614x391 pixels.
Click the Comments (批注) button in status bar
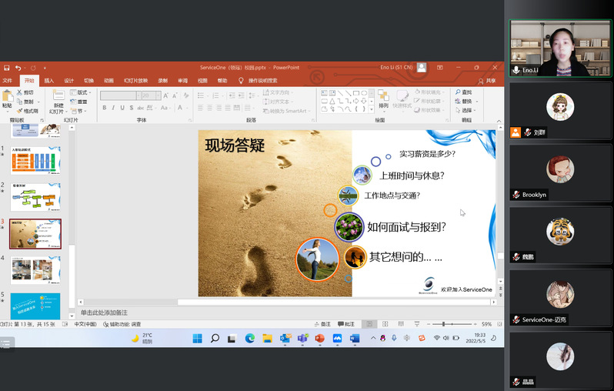[x=347, y=324]
